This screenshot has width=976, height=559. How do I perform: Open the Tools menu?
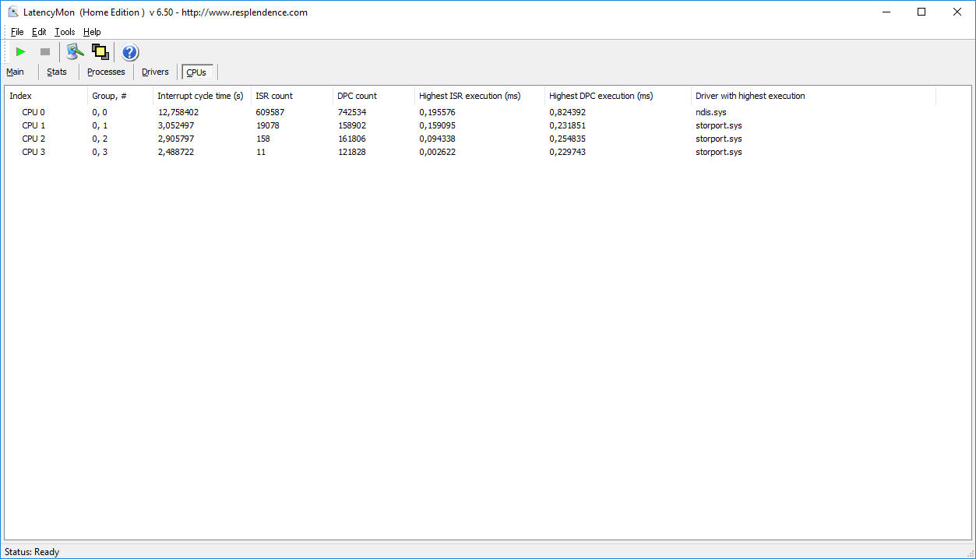click(65, 32)
